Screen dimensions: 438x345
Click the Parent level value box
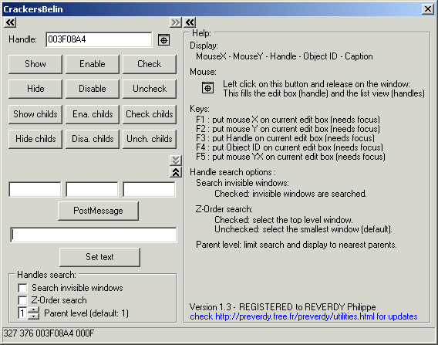22,313
